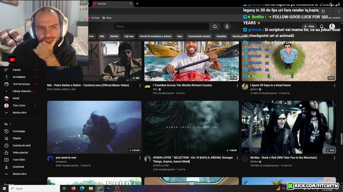Open the AYDEN LOYDE SELECTION thumbnail

point(192,127)
